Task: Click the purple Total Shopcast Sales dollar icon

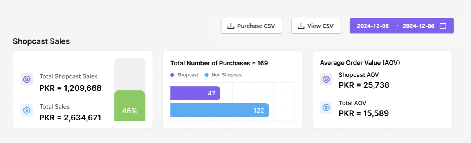Action: click(27, 79)
